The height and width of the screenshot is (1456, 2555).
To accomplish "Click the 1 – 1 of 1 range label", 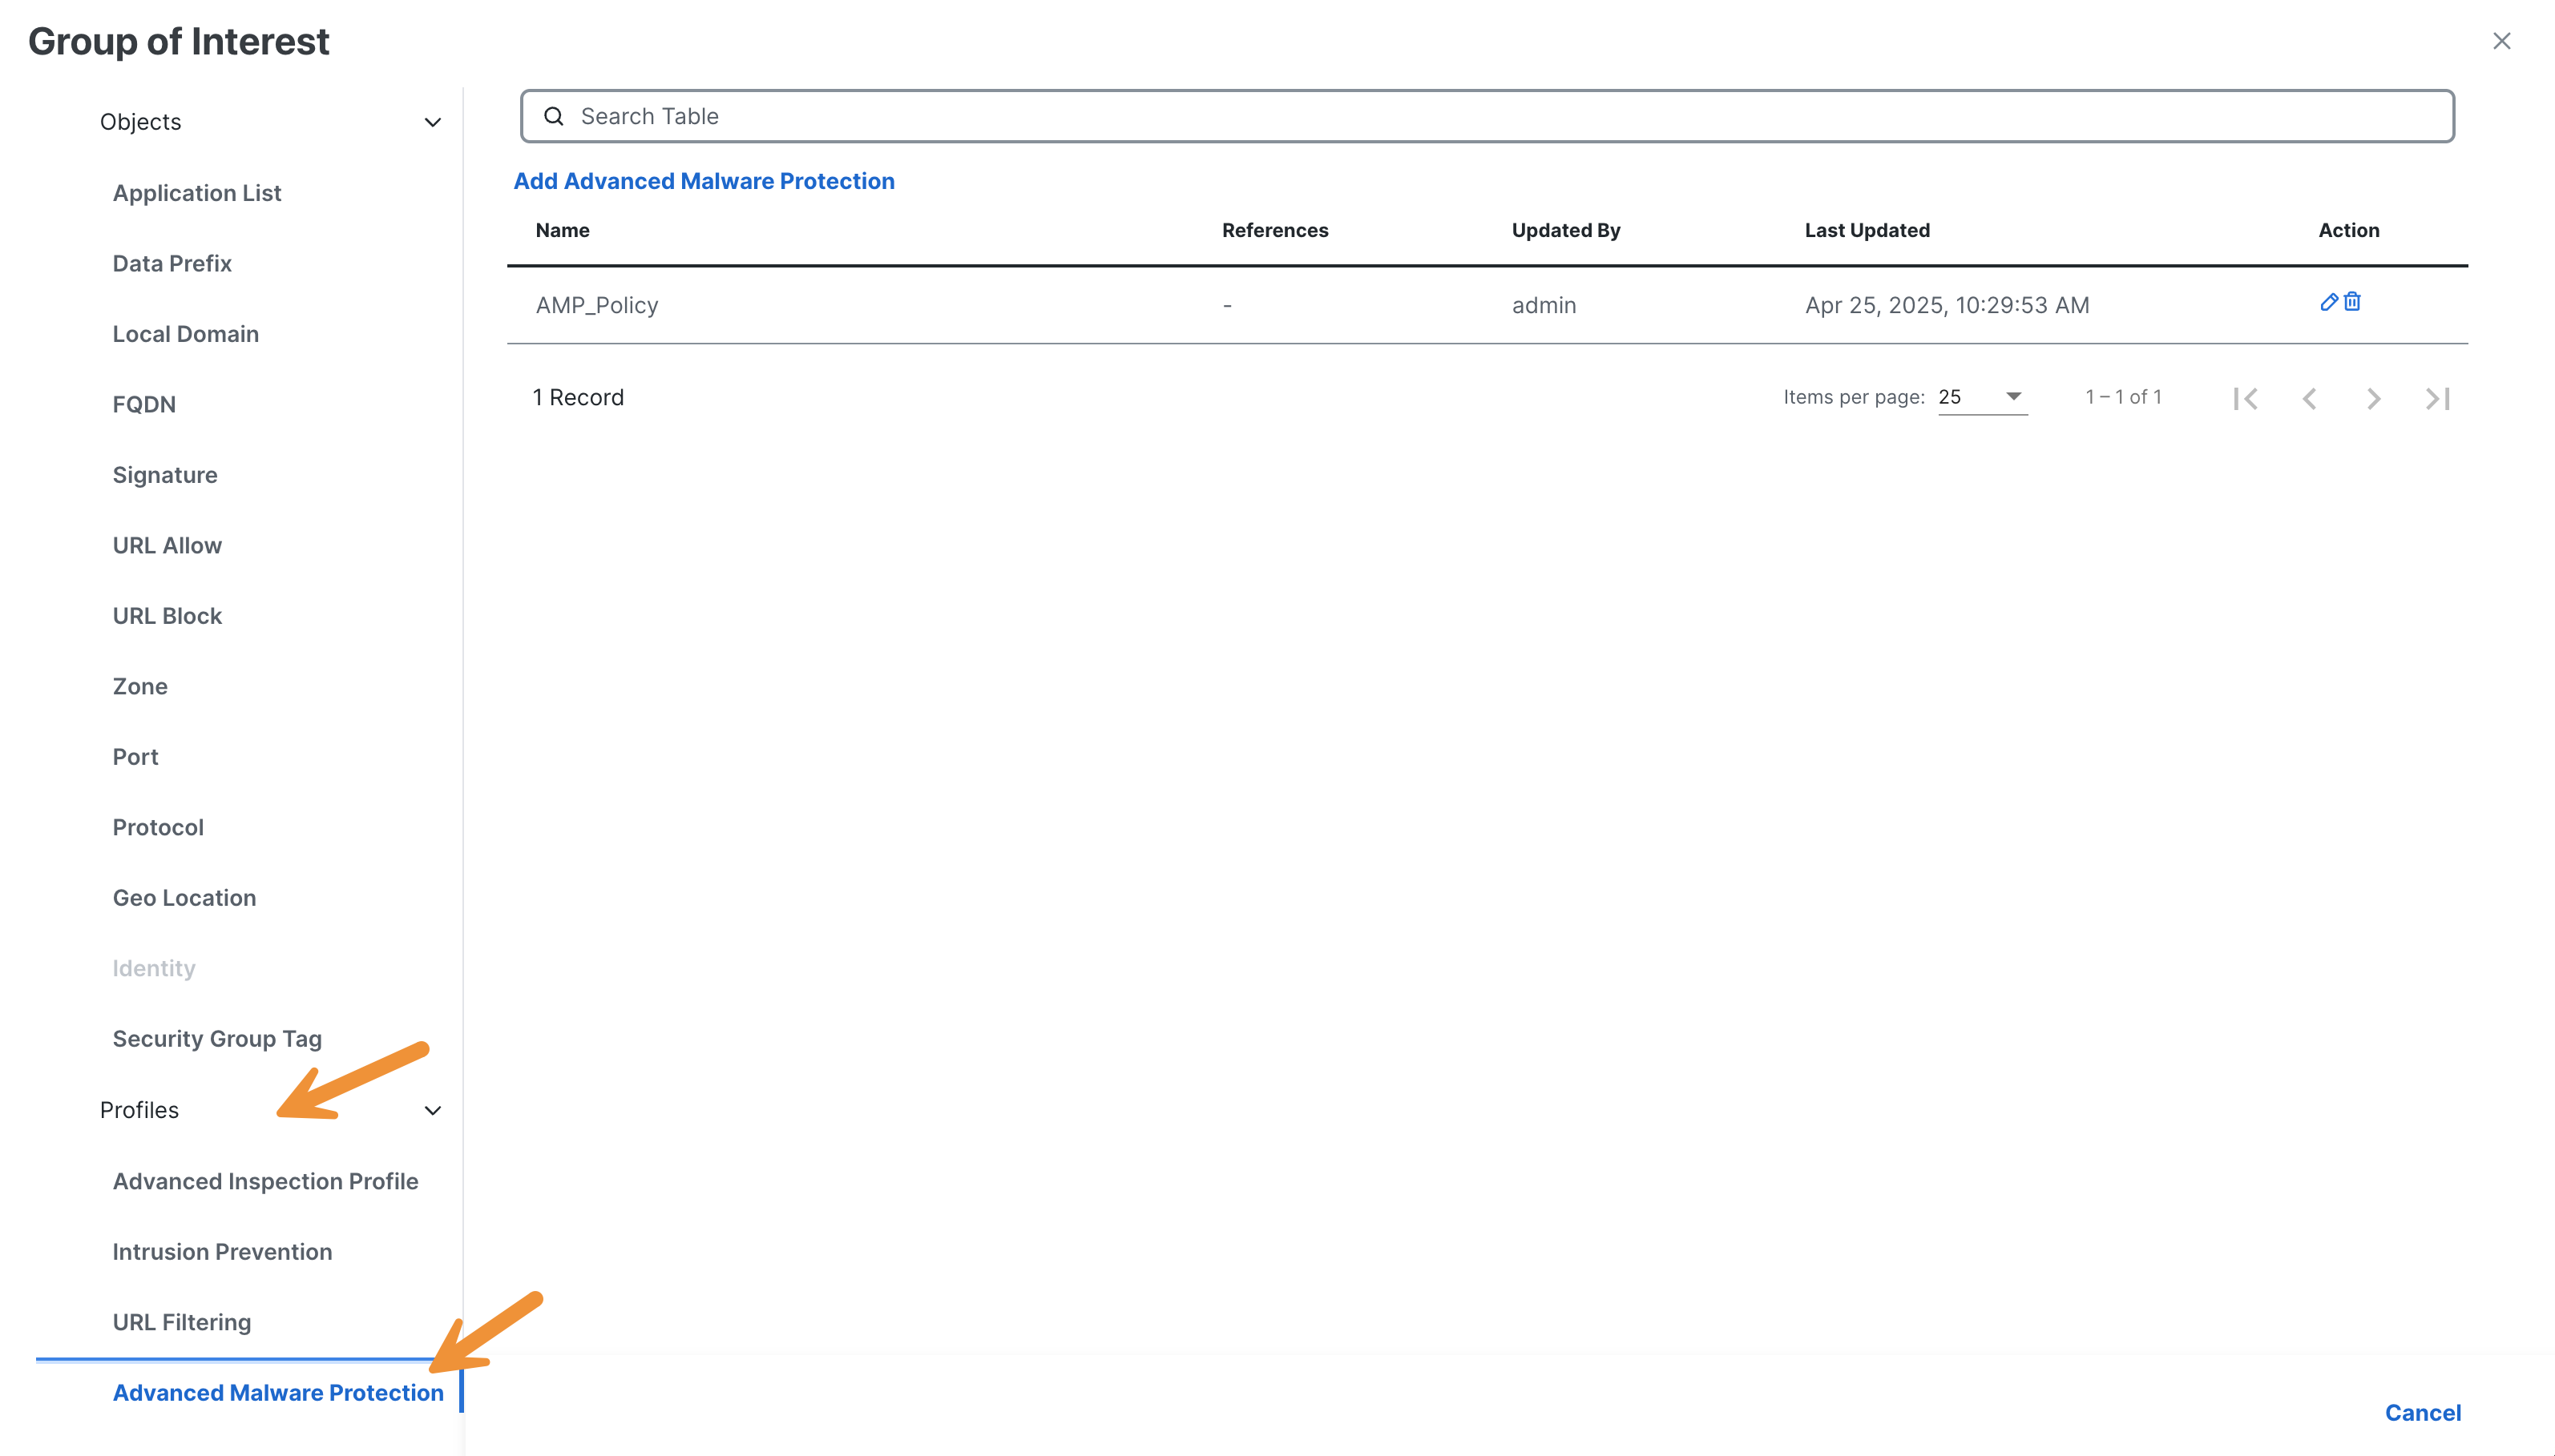I will coord(2123,397).
